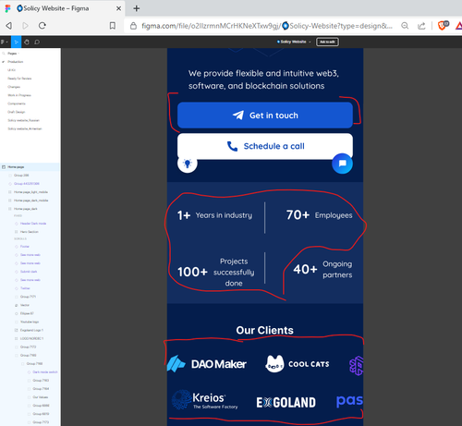Close the Solicy Website Figma tab

(x=118, y=8)
